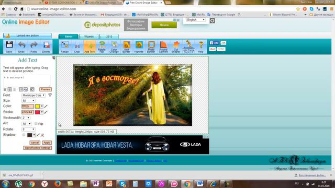Image resolution: width=335 pixels, height=188 pixels.
Task: Switch to the Basics tab
Action: tap(69, 37)
